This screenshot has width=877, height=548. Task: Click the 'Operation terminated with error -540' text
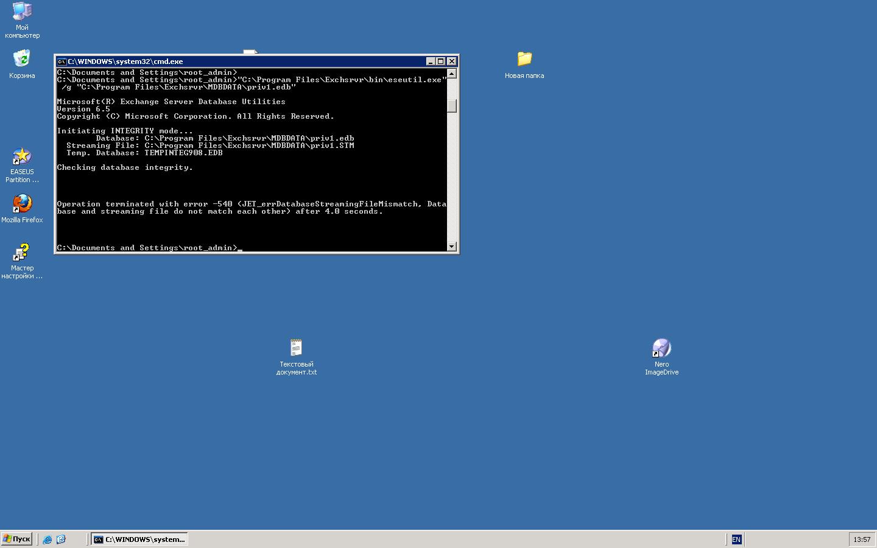coord(145,204)
